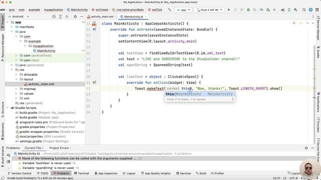
Task: Open the Project Errors tab
Action: (x=60, y=148)
